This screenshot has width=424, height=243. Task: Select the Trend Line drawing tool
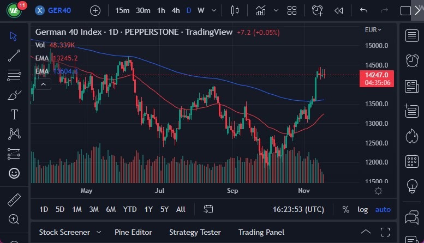click(x=14, y=56)
